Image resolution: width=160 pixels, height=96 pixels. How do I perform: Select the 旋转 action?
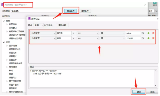click(11, 74)
